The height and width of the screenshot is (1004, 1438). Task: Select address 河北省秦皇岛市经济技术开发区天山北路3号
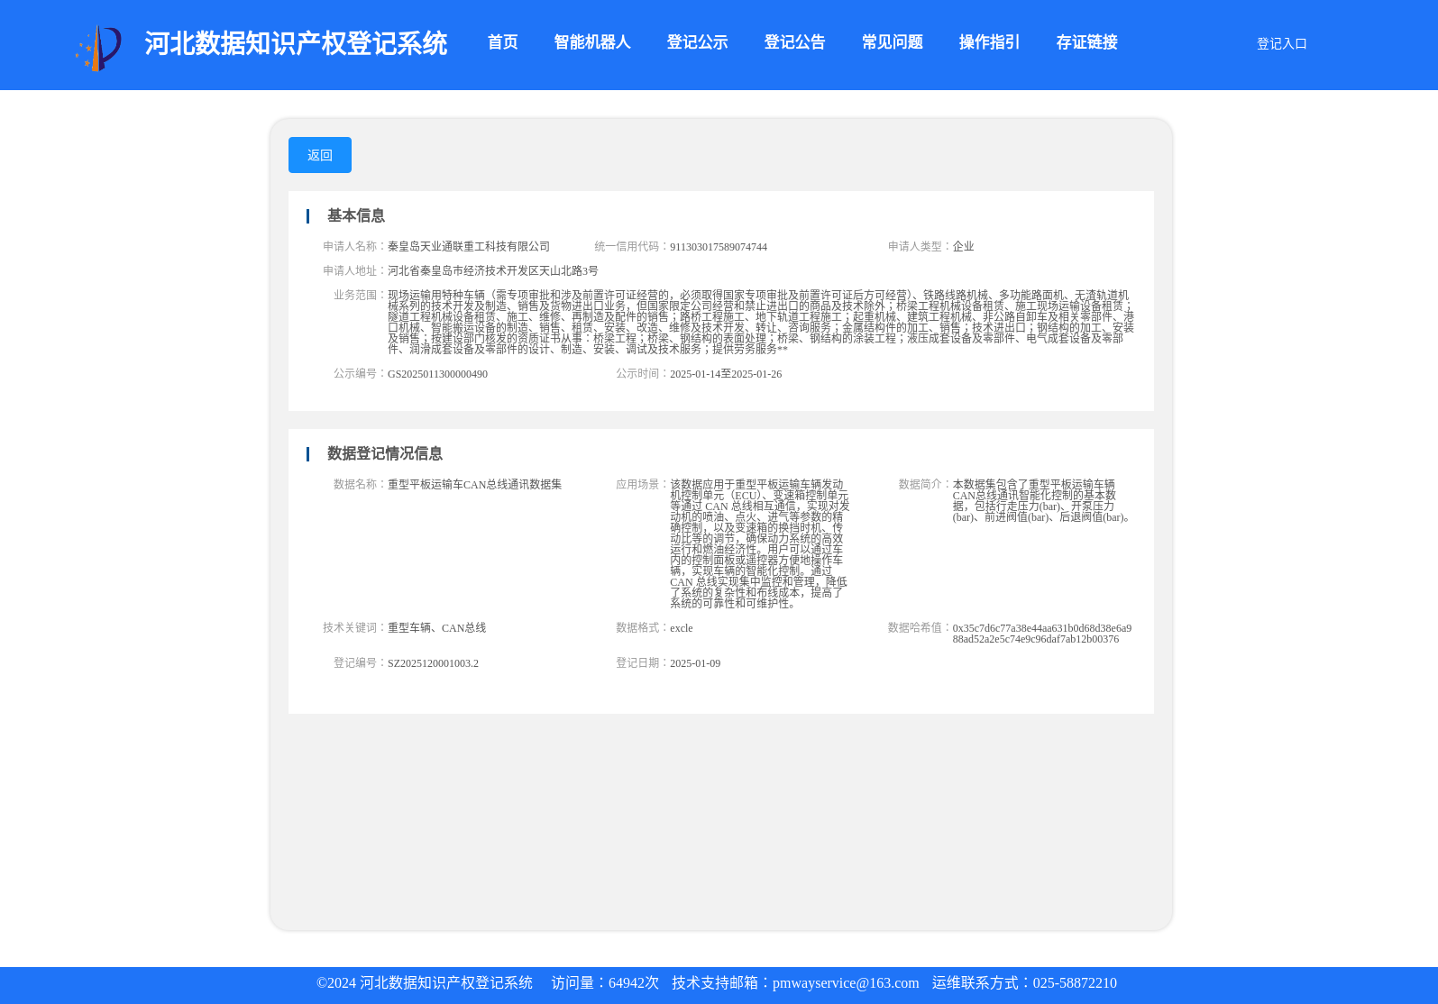pos(493,271)
